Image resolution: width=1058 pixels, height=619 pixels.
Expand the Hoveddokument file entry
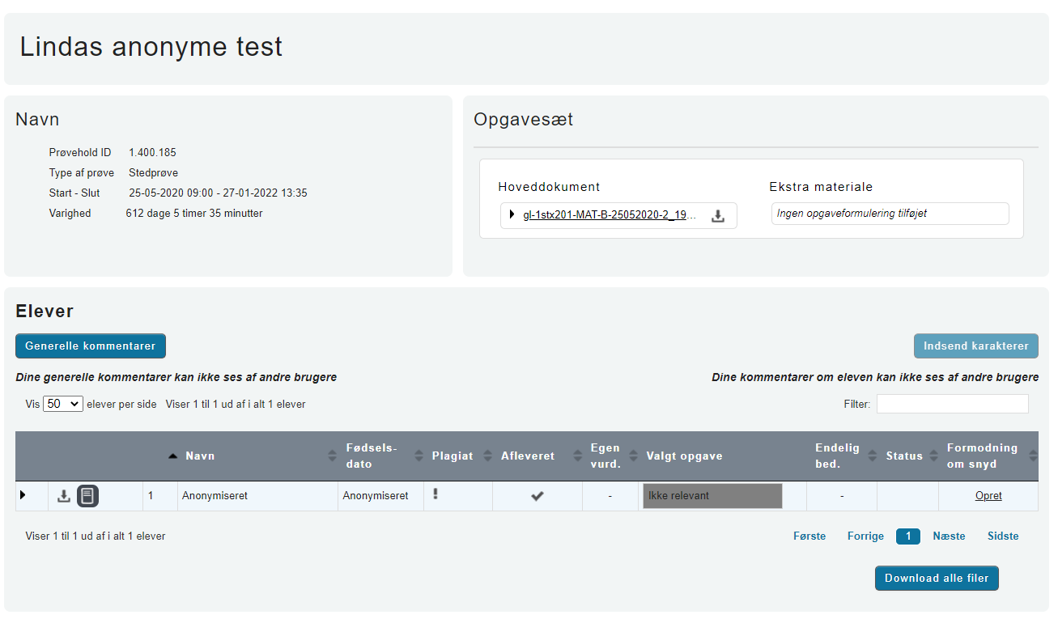(512, 215)
